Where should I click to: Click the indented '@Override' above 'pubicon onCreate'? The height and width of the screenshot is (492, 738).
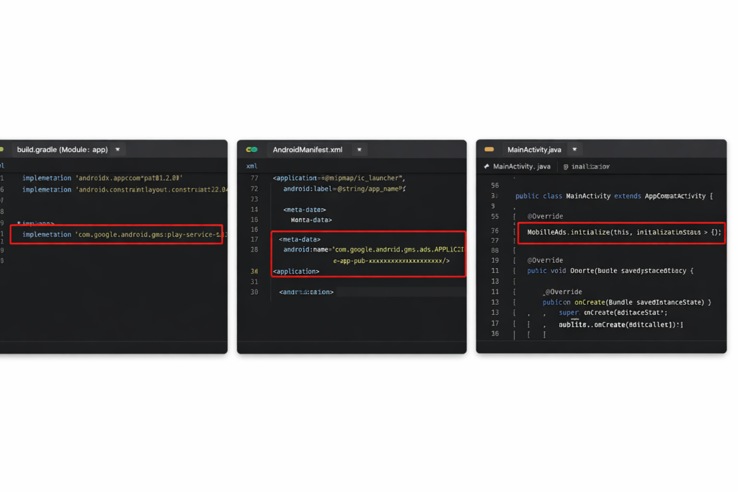[x=562, y=292]
